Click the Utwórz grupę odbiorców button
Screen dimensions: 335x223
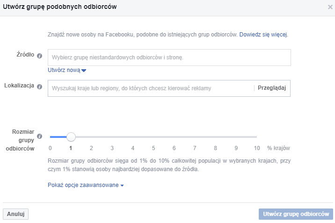point(296,214)
